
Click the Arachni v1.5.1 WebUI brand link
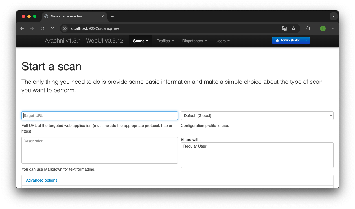tap(84, 41)
